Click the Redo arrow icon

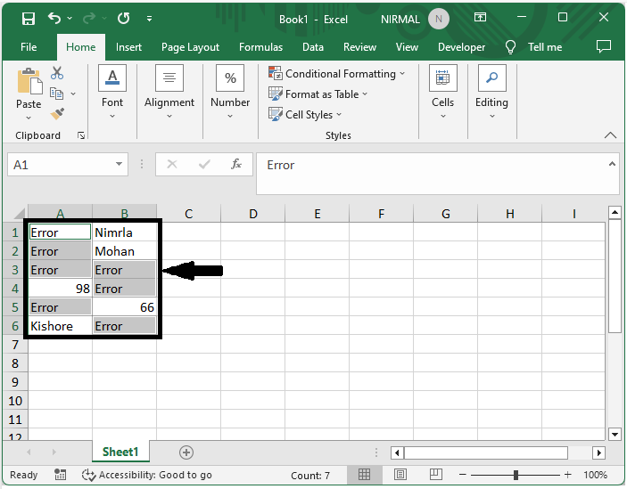tap(89, 18)
